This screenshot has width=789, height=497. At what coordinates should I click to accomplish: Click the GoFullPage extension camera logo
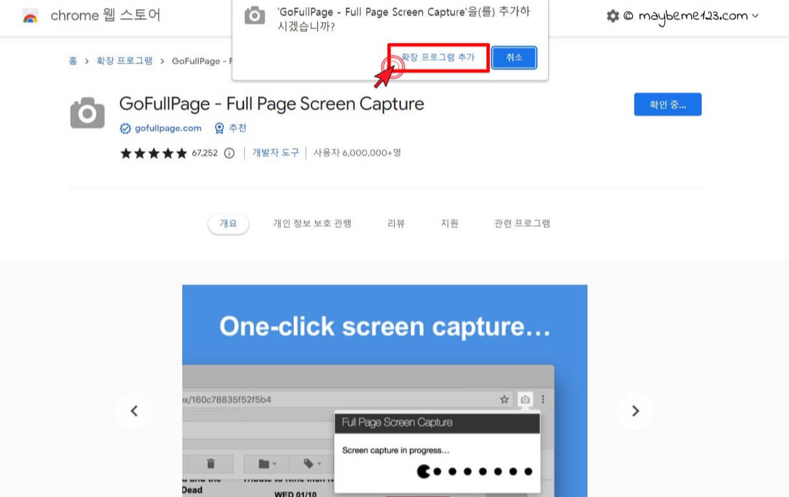[87, 113]
